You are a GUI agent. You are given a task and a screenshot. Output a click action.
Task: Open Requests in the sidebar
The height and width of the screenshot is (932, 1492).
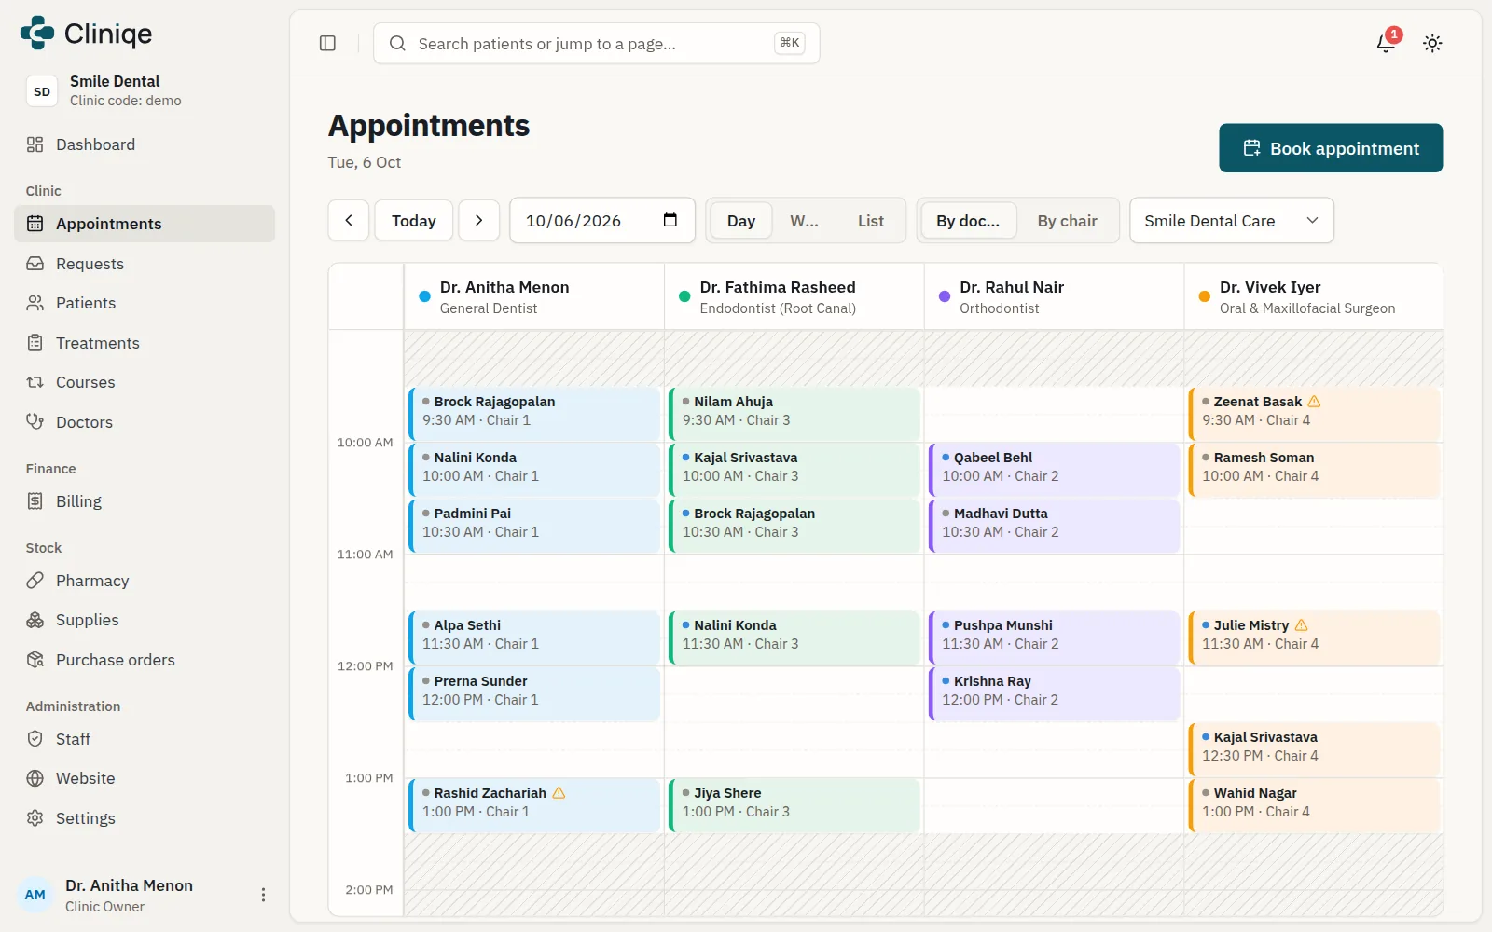(x=145, y=264)
